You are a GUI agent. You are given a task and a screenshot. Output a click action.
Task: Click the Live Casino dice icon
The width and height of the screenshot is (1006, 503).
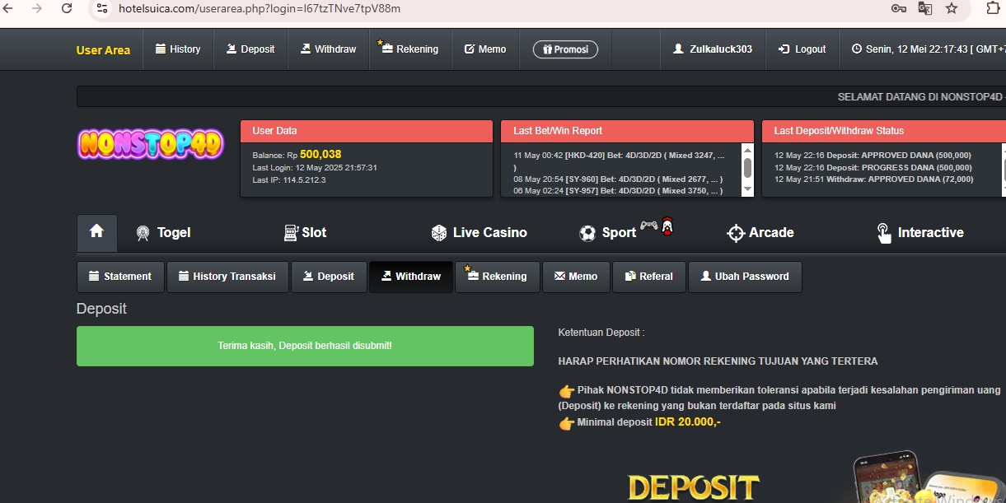point(439,233)
